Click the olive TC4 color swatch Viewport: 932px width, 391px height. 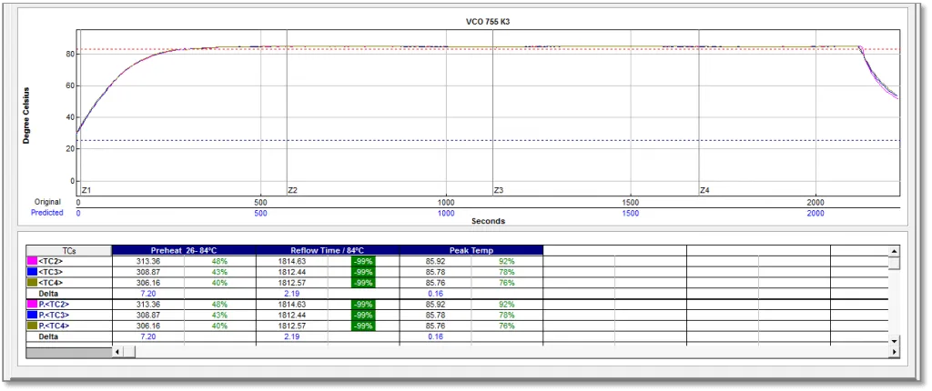(32, 283)
